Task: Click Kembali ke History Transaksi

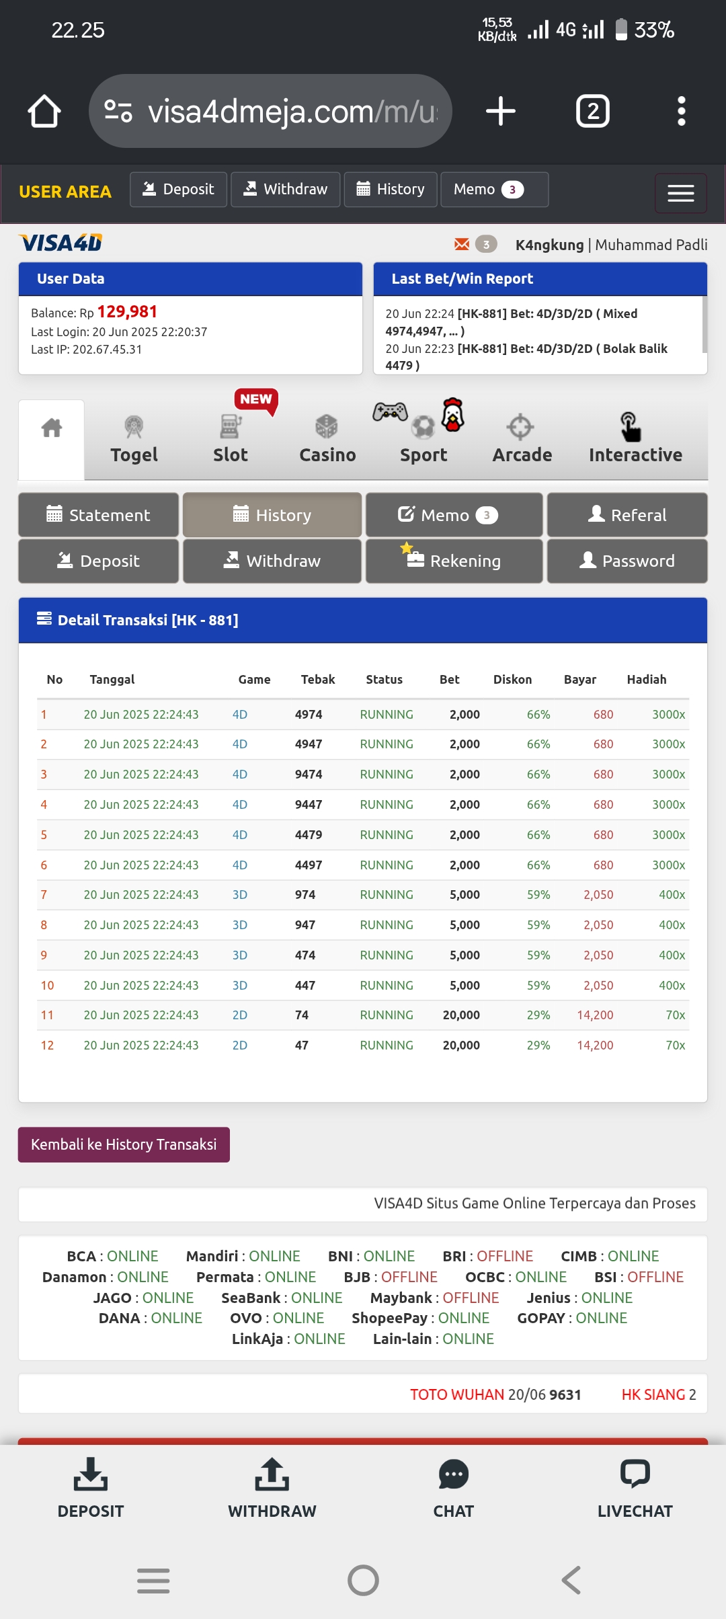Action: pyautogui.click(x=124, y=1144)
